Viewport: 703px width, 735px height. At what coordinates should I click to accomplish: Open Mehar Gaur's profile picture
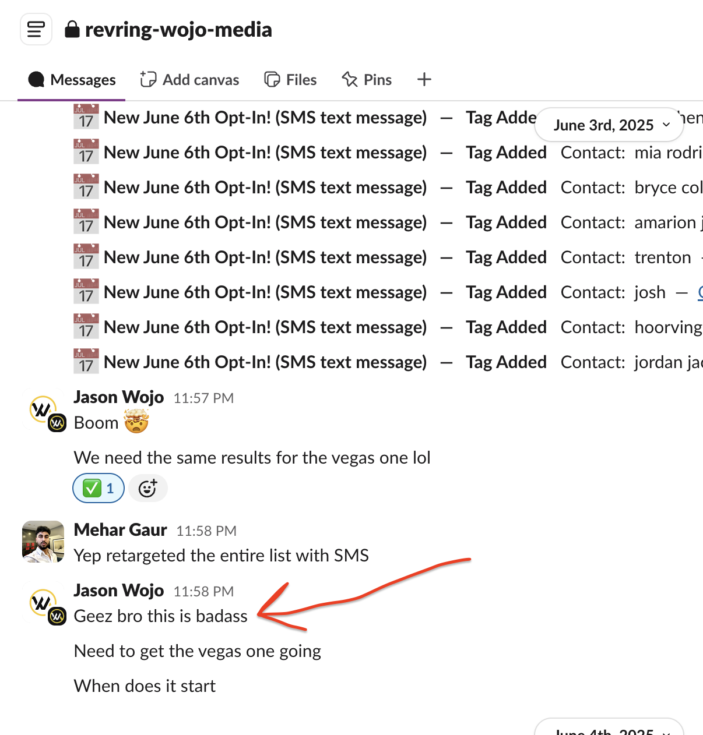tap(43, 542)
